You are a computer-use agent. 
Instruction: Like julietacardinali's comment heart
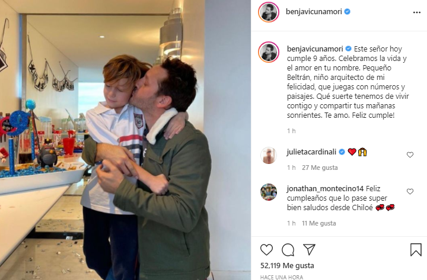coord(410,155)
